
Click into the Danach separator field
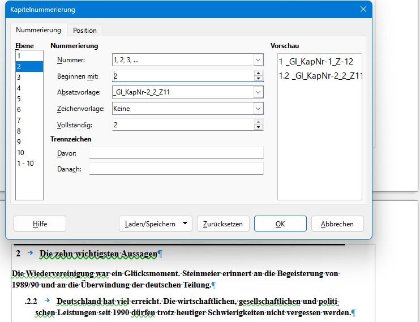click(176, 169)
